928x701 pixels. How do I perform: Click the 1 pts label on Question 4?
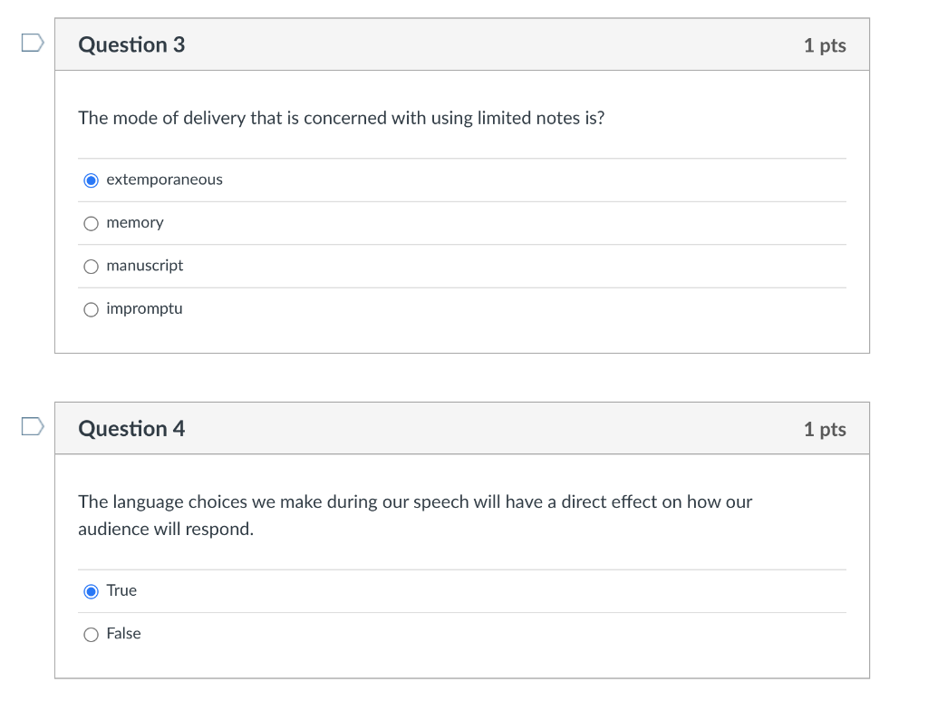tap(824, 429)
